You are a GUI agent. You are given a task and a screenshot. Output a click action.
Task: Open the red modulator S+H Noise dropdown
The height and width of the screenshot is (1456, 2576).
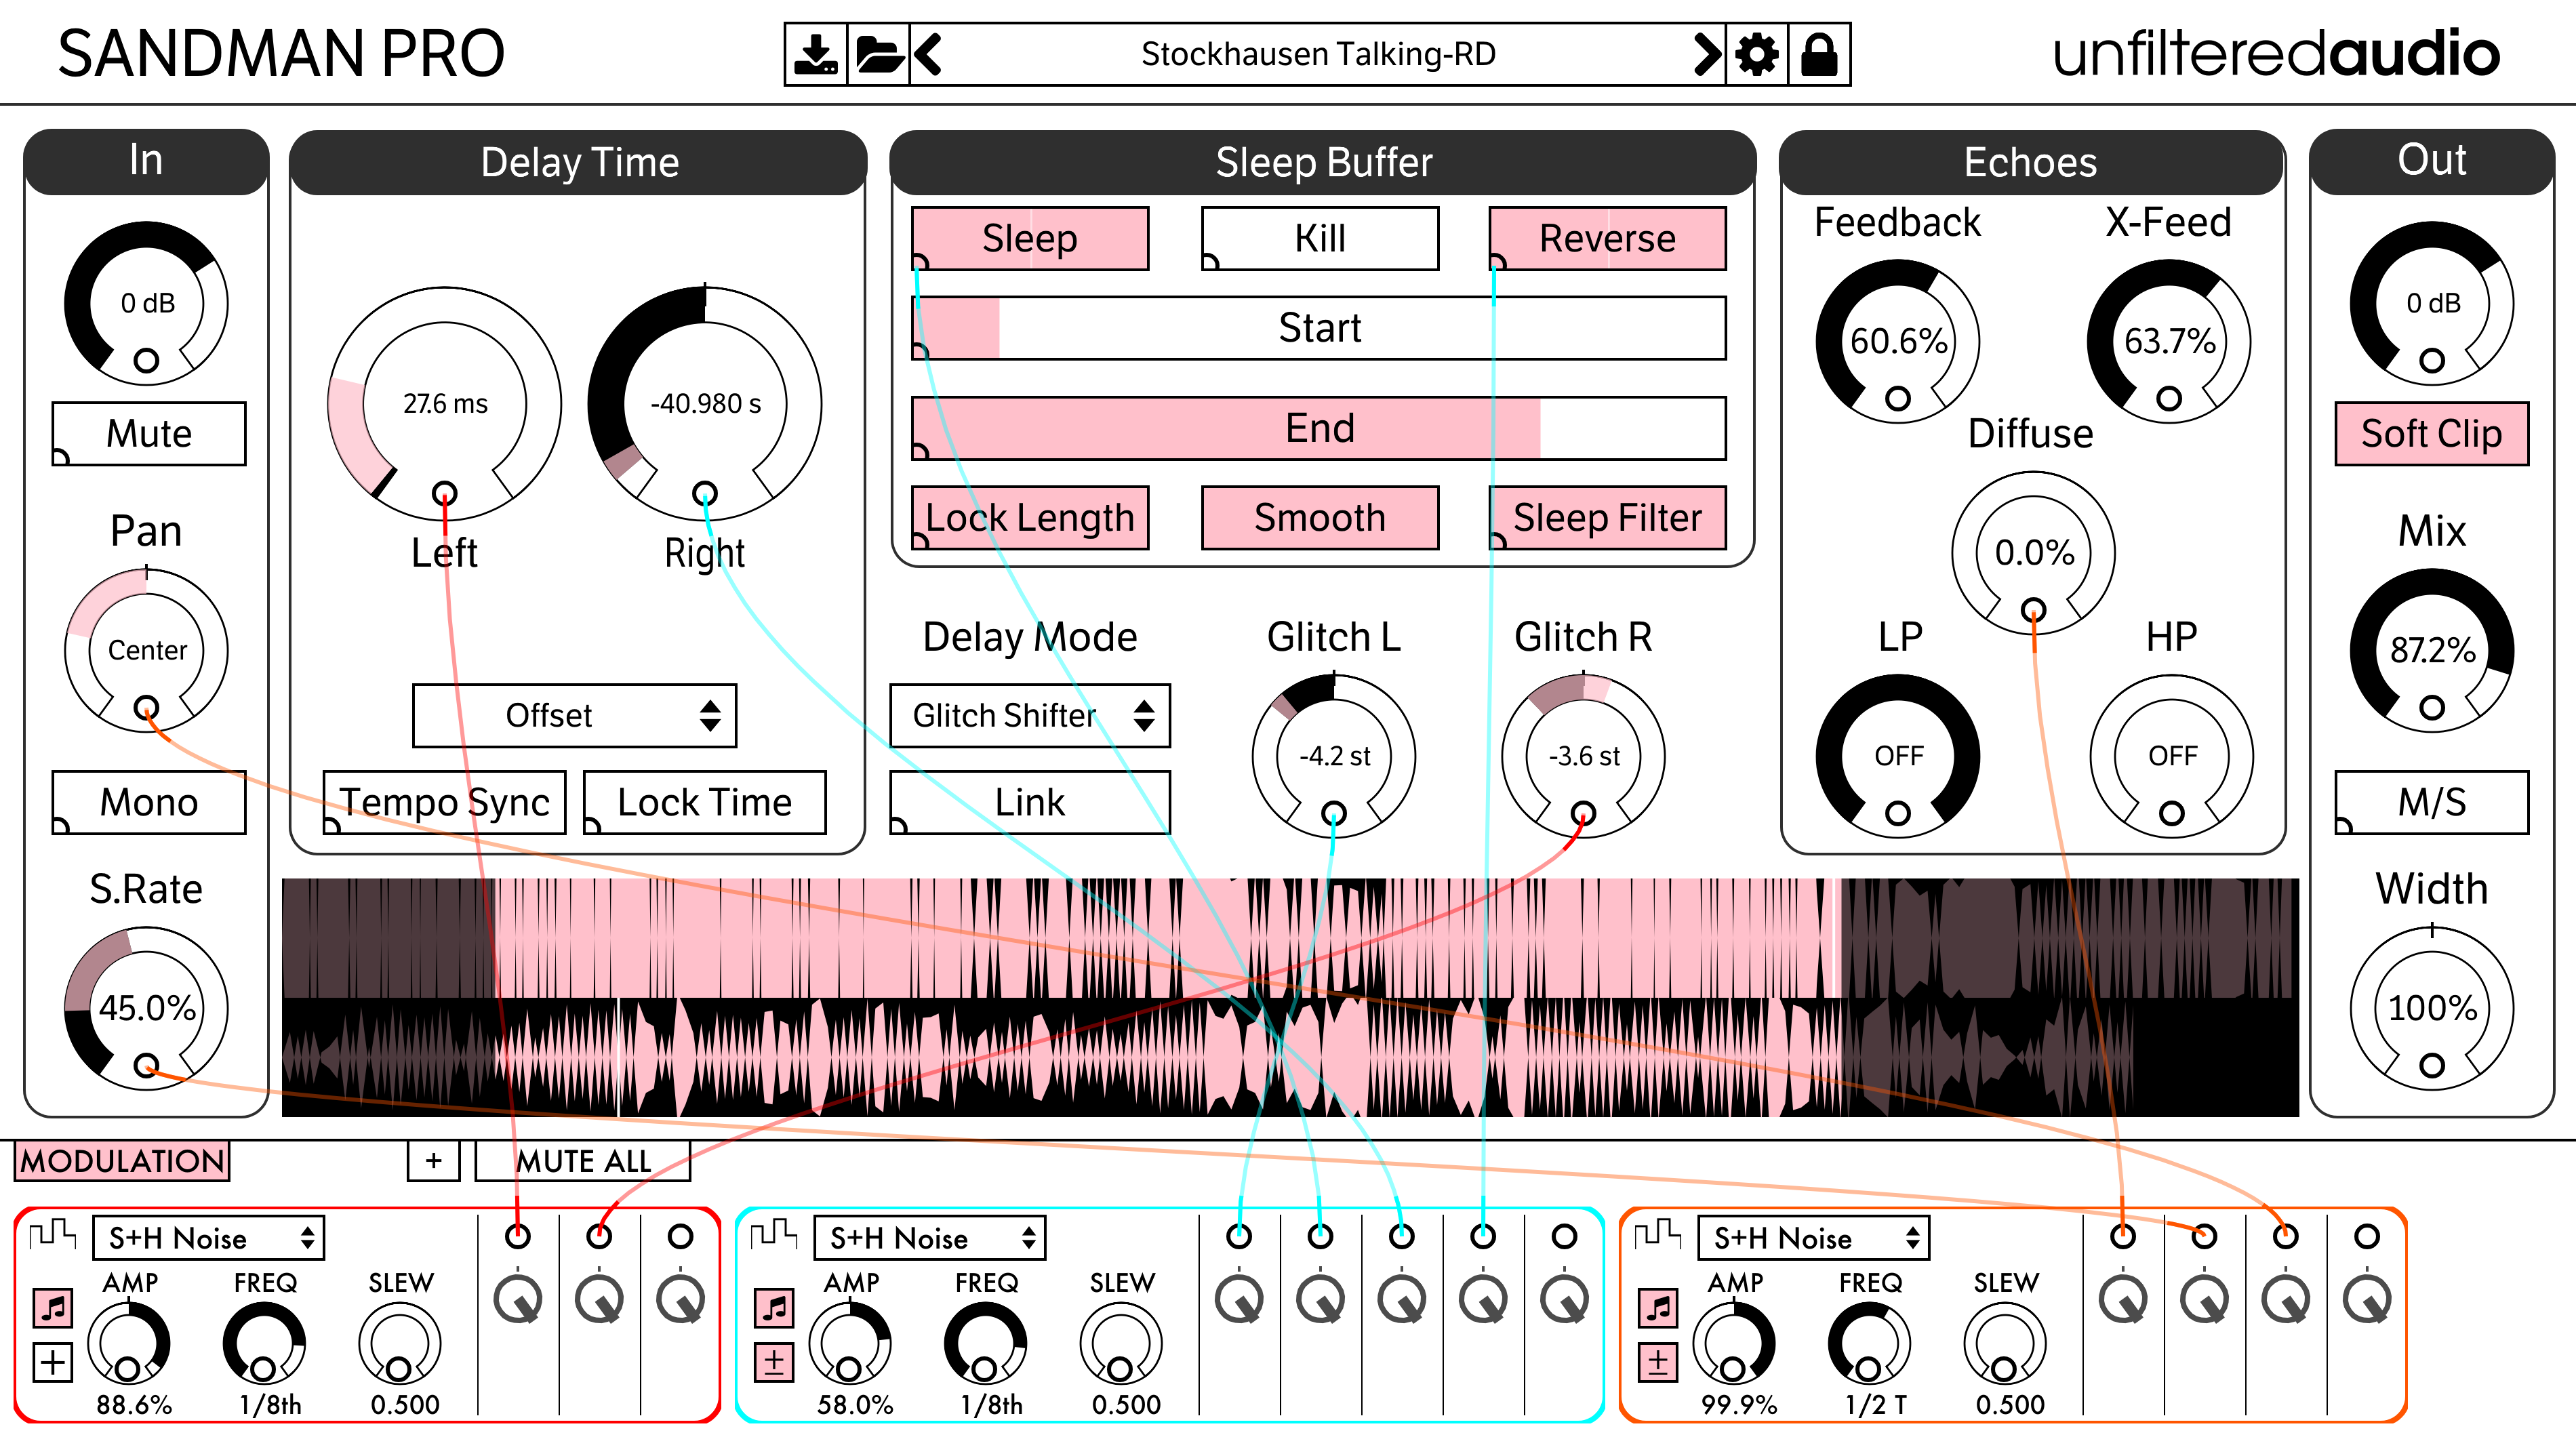209,1238
